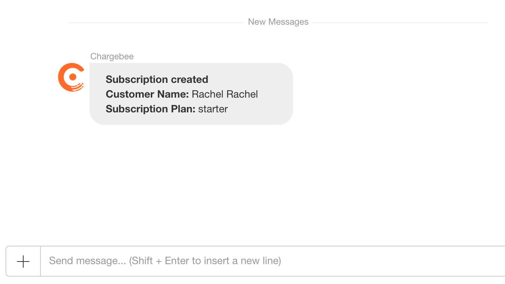Click the divider line left of New Messages
Image resolution: width=505 pixels, height=284 pixels.
point(155,23)
